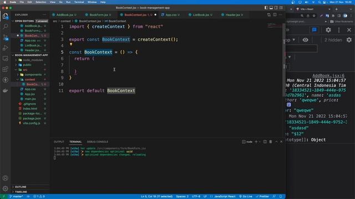Image resolution: width=355 pixels, height=199 pixels.
Task: Toggle the bottom panel layout button
Action: coord(271,8)
